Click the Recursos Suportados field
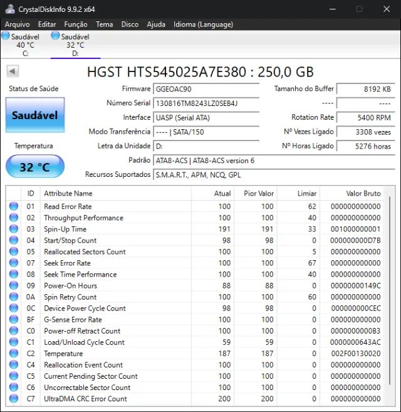This screenshot has width=401, height=412. (274, 175)
